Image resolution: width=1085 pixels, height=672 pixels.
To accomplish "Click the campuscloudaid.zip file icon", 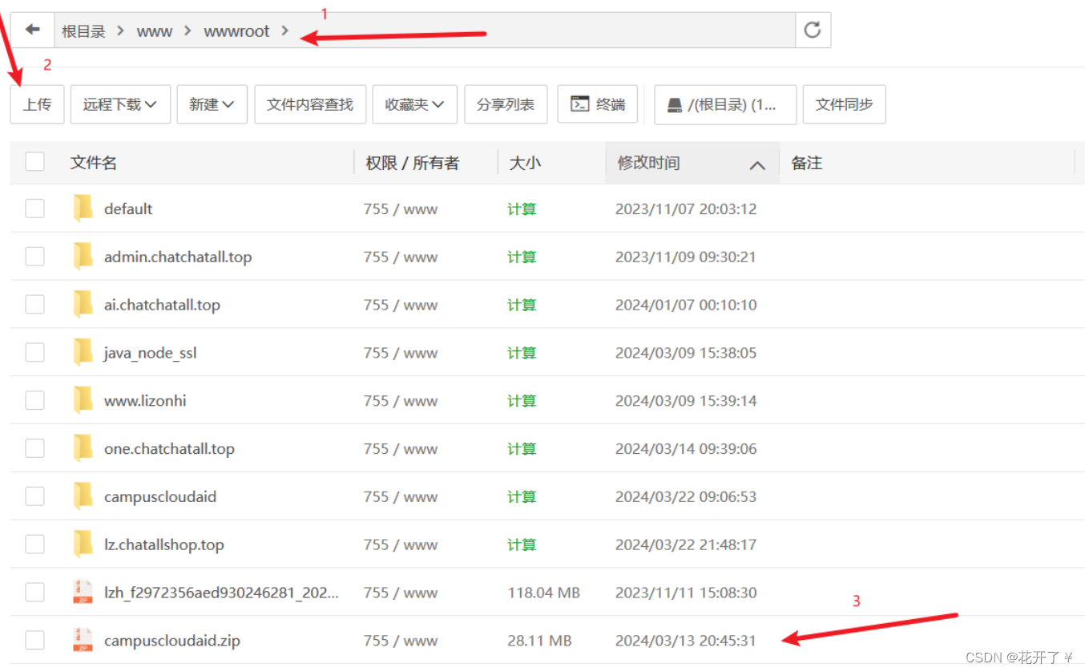I will pyautogui.click(x=83, y=640).
